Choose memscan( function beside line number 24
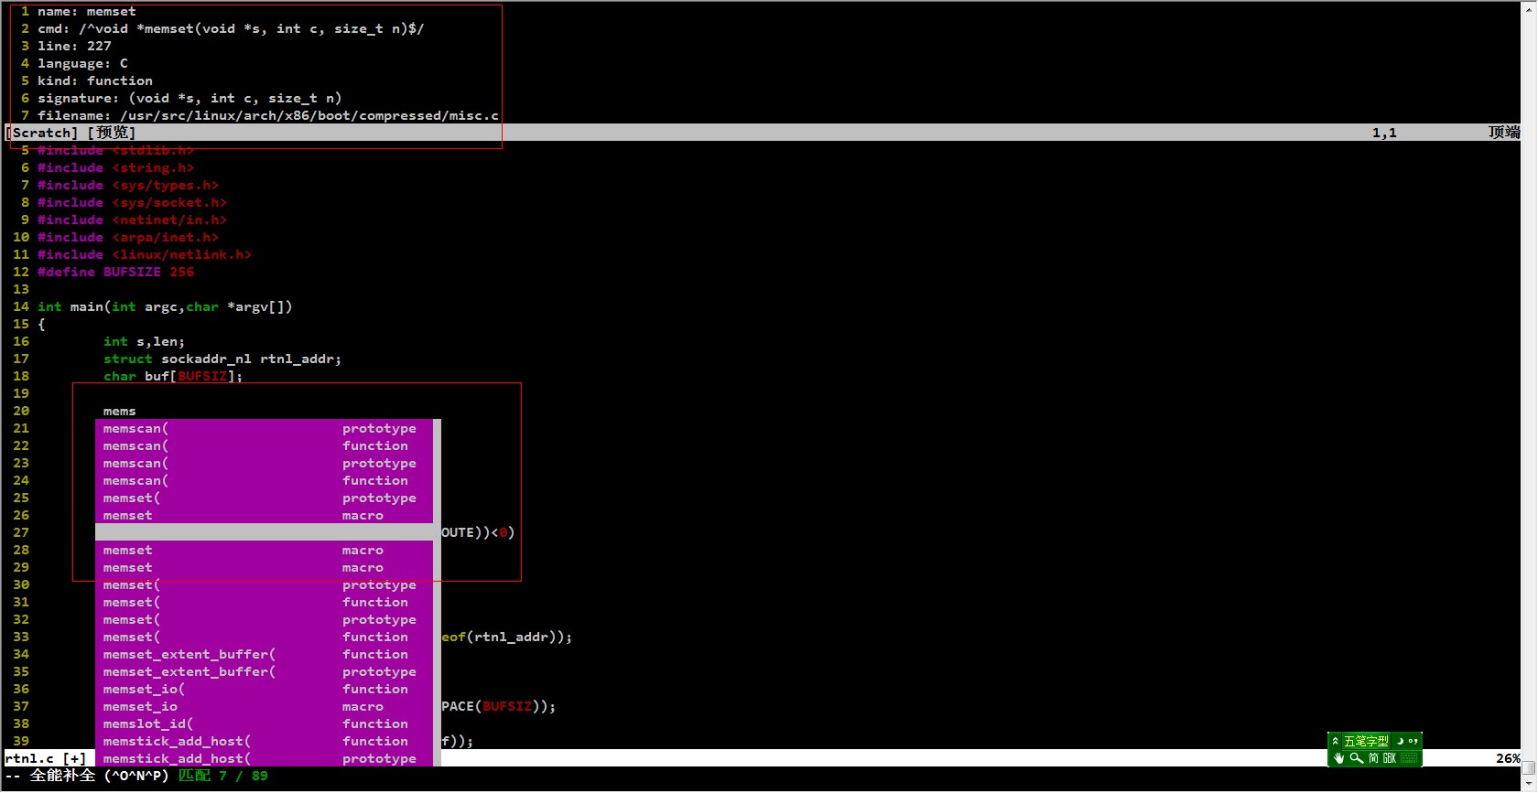The image size is (1538, 793). click(x=264, y=480)
